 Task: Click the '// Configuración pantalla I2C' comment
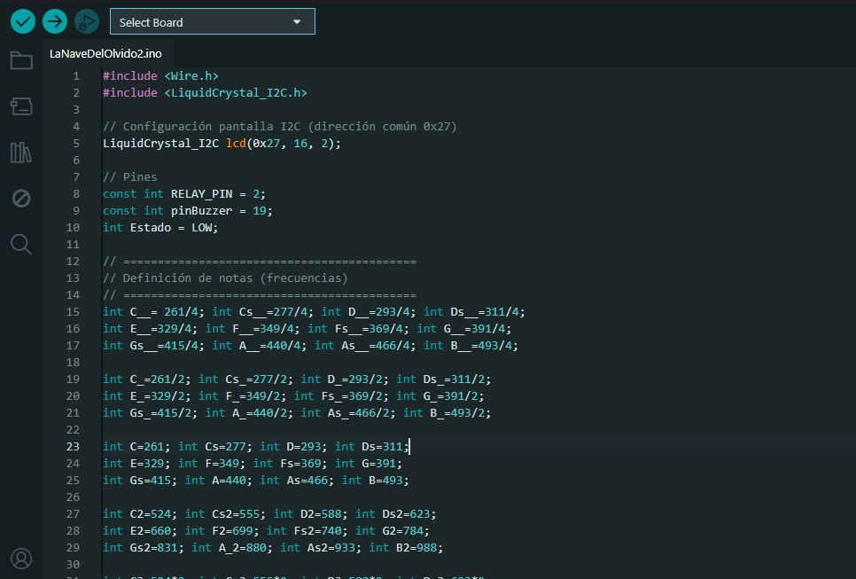click(x=201, y=127)
